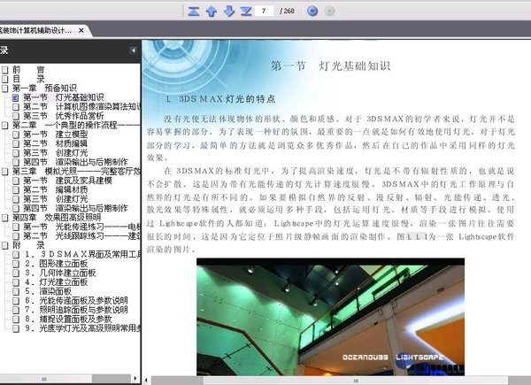531x385 pixels.
Task: Open appendix 7. 照明追踪面板与参数说明
Action: click(76, 310)
